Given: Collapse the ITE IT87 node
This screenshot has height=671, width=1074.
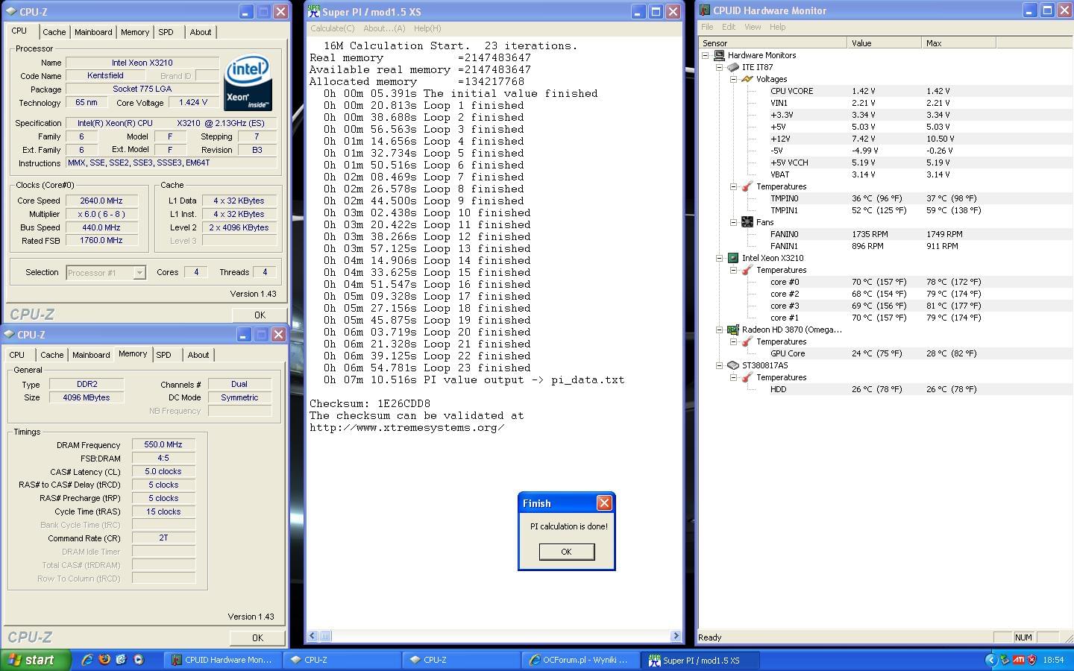Looking at the screenshot, I should [x=719, y=67].
